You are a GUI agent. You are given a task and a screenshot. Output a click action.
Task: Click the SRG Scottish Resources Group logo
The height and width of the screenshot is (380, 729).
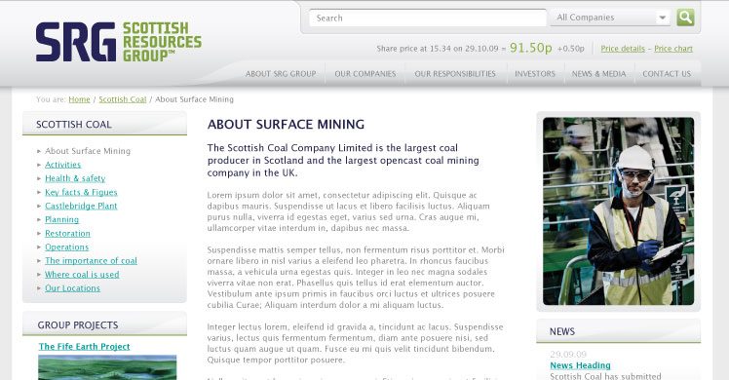tap(119, 42)
